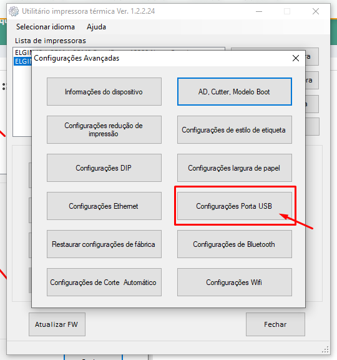The image size is (337, 360).
Task: Click the gear icon in title bar
Action: tap(14, 11)
